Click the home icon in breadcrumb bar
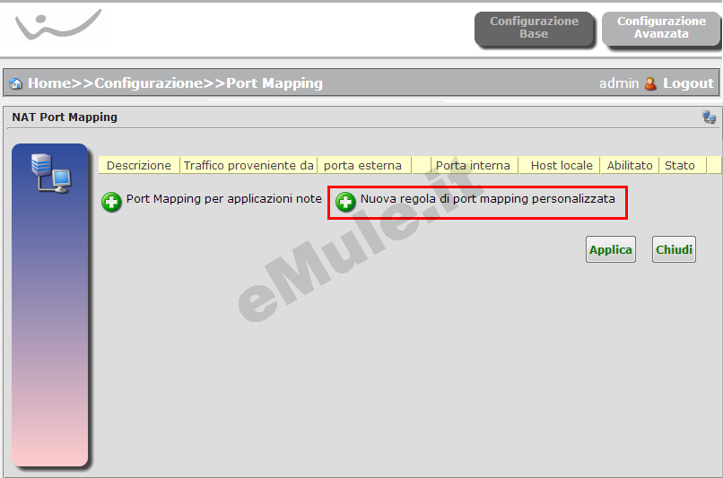 pyautogui.click(x=15, y=83)
